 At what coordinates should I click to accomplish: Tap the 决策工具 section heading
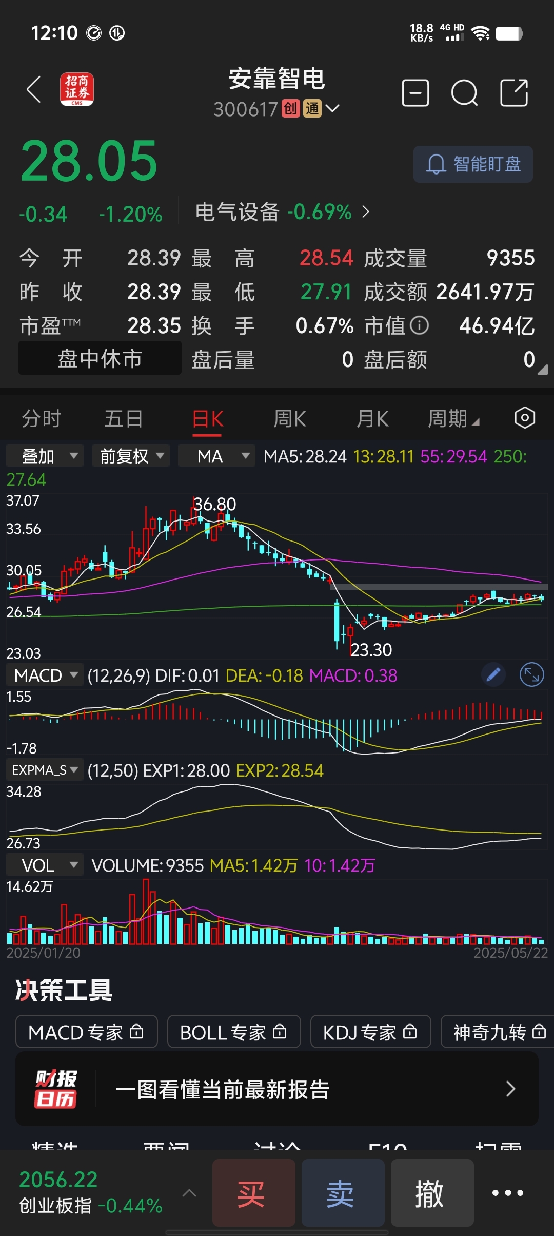point(64,990)
